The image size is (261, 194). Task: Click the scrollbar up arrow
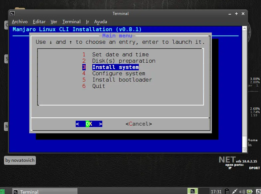click(244, 29)
